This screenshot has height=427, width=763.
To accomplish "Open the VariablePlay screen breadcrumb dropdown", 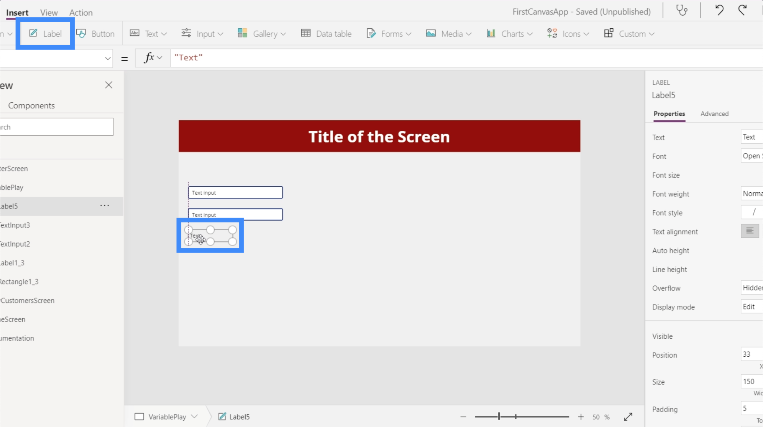I will click(x=195, y=416).
